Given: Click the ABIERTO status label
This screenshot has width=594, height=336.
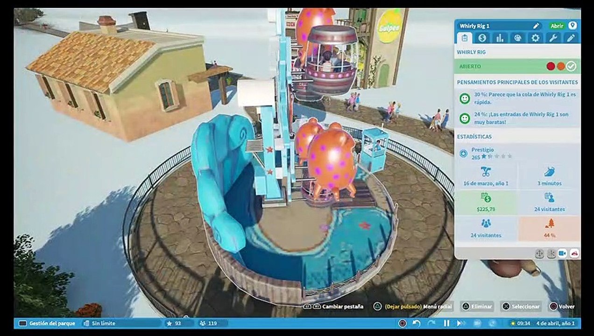Looking at the screenshot, I should click(470, 67).
